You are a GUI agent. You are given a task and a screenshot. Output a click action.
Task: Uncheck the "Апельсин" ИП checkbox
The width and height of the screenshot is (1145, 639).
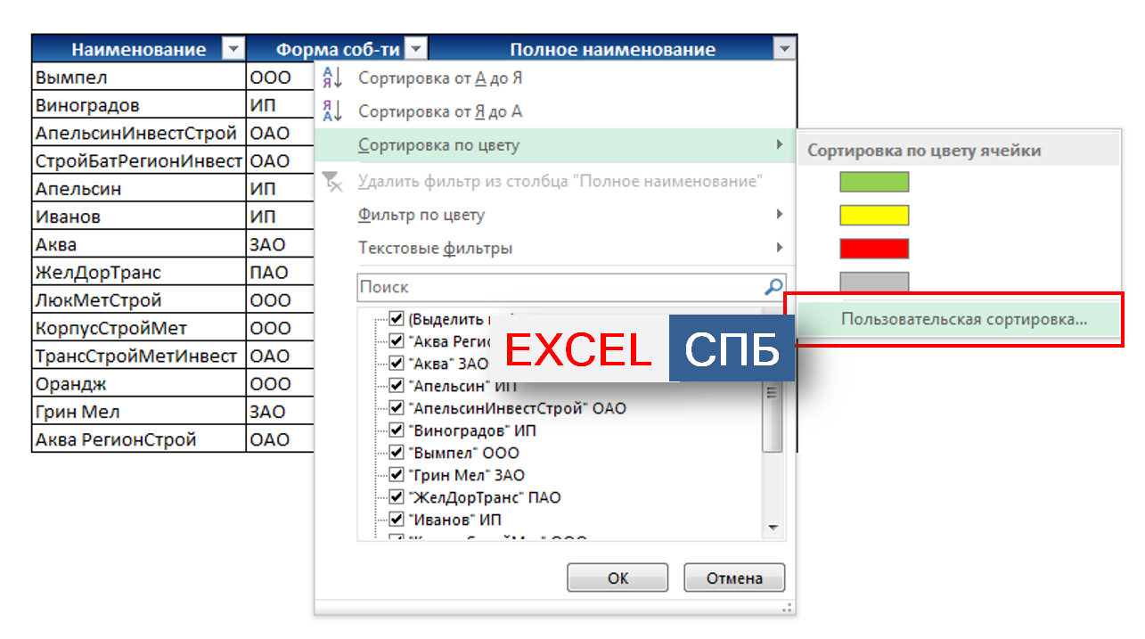pos(397,386)
